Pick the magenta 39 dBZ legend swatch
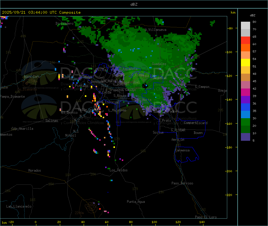The width and height of the screenshot is (268, 226). pyautogui.click(x=245, y=92)
